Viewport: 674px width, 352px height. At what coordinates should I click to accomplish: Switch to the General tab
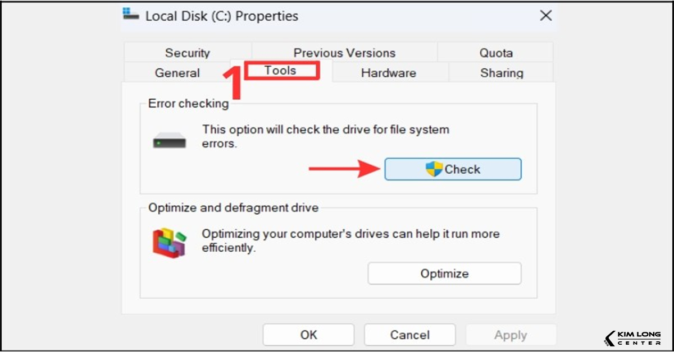pos(177,72)
